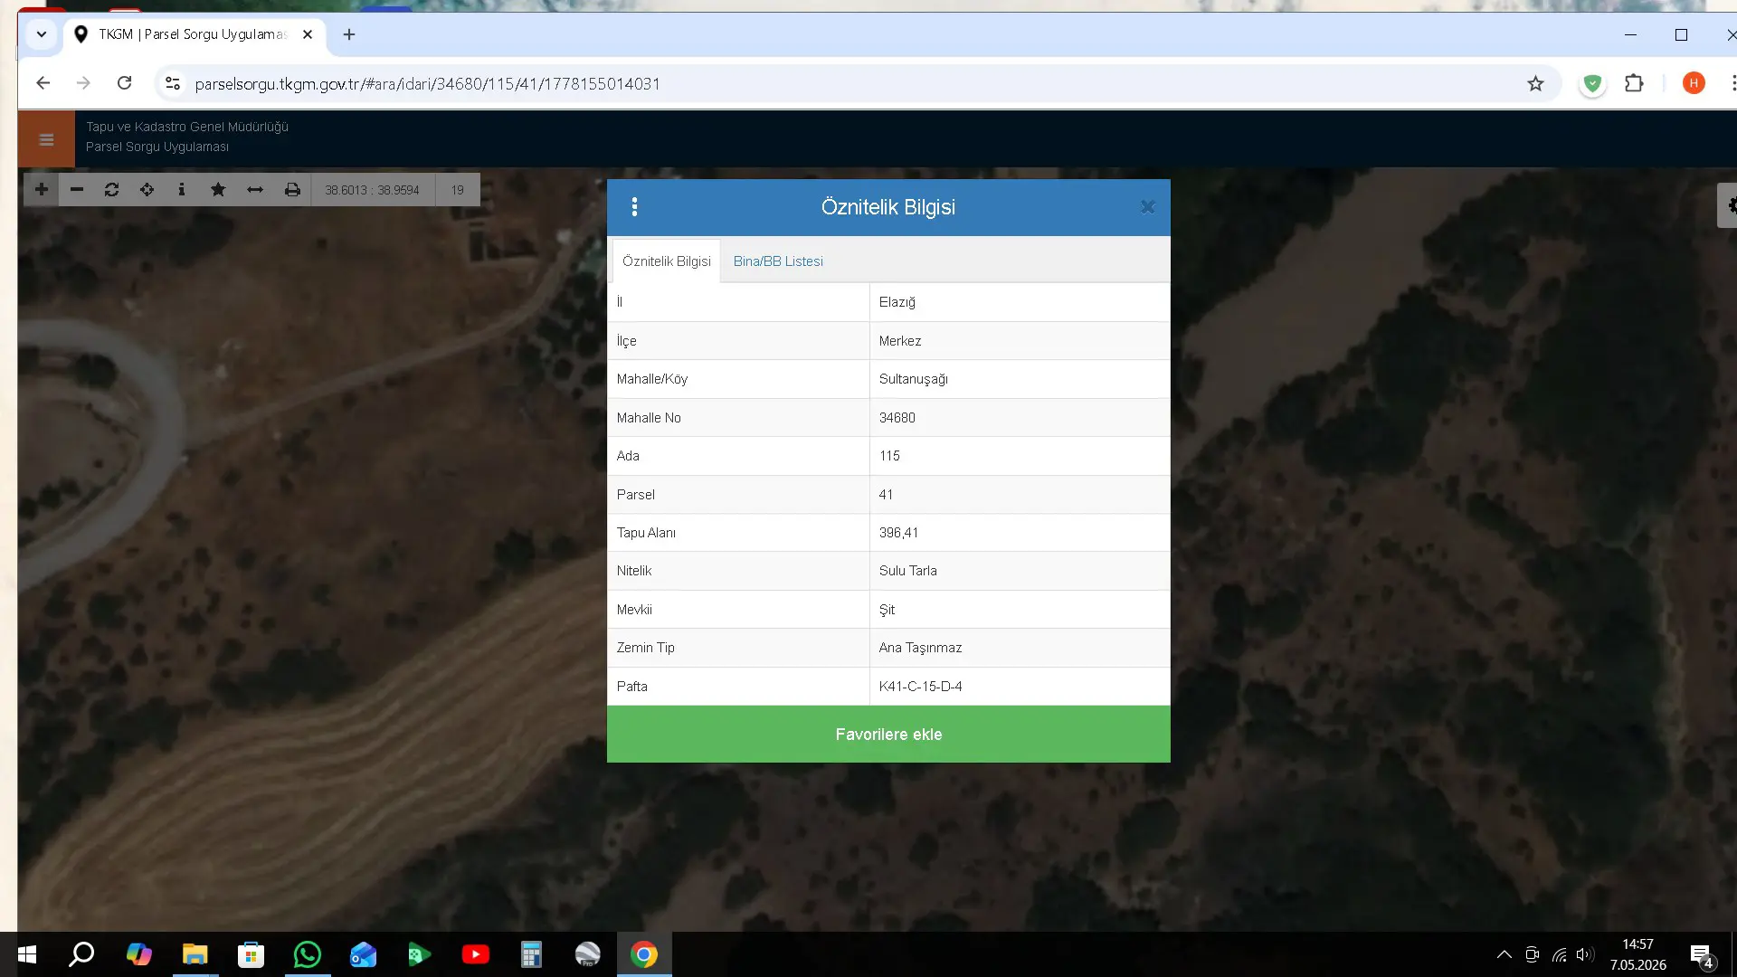Bookmark this page with the star icon
Viewport: 1737px width, 977px height.
click(1535, 84)
